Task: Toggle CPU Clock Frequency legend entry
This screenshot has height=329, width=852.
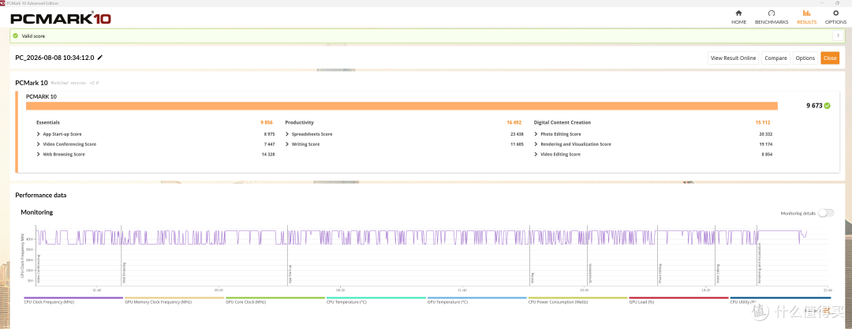Action: [x=74, y=300]
